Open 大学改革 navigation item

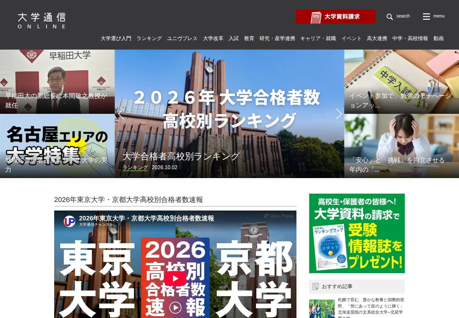(x=213, y=38)
